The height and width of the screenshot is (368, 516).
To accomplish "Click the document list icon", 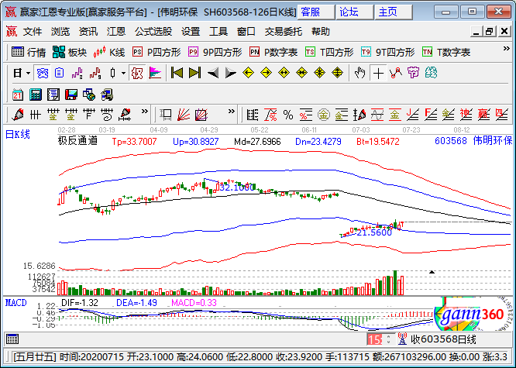I will point(60,73).
